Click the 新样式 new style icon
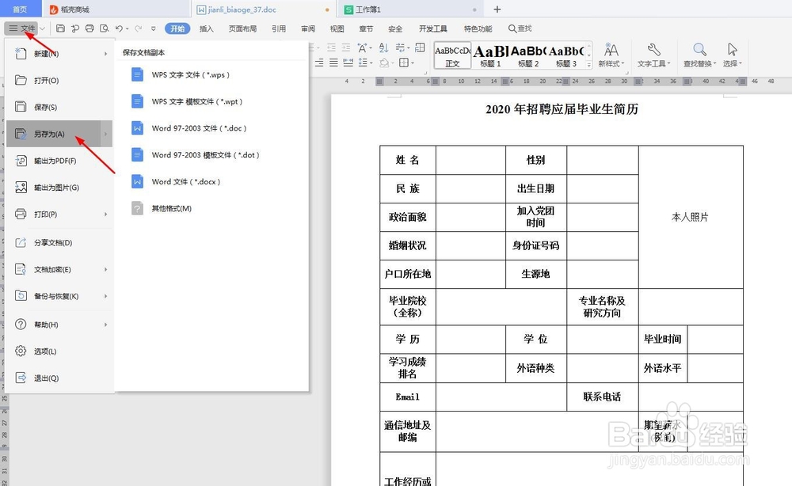 (610, 49)
